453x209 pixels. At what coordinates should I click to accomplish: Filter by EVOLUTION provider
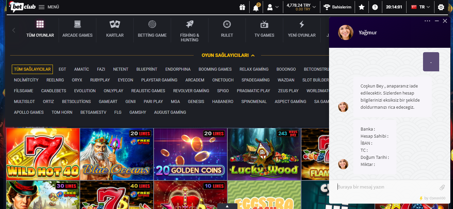[x=85, y=91]
